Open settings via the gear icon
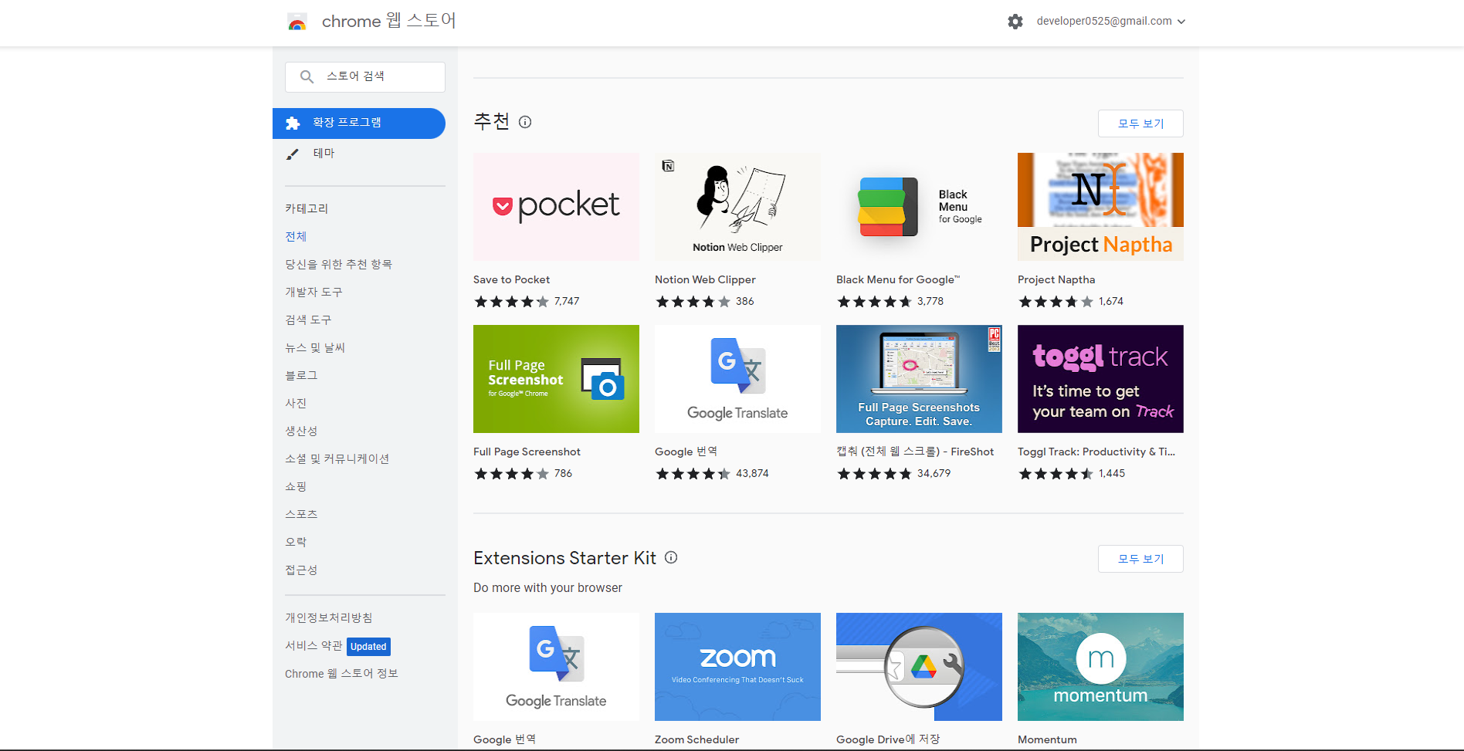Screen dimensions: 1464x751 click(x=1015, y=22)
